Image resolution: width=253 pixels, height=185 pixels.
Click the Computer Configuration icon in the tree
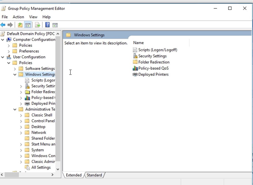[x=9, y=39]
